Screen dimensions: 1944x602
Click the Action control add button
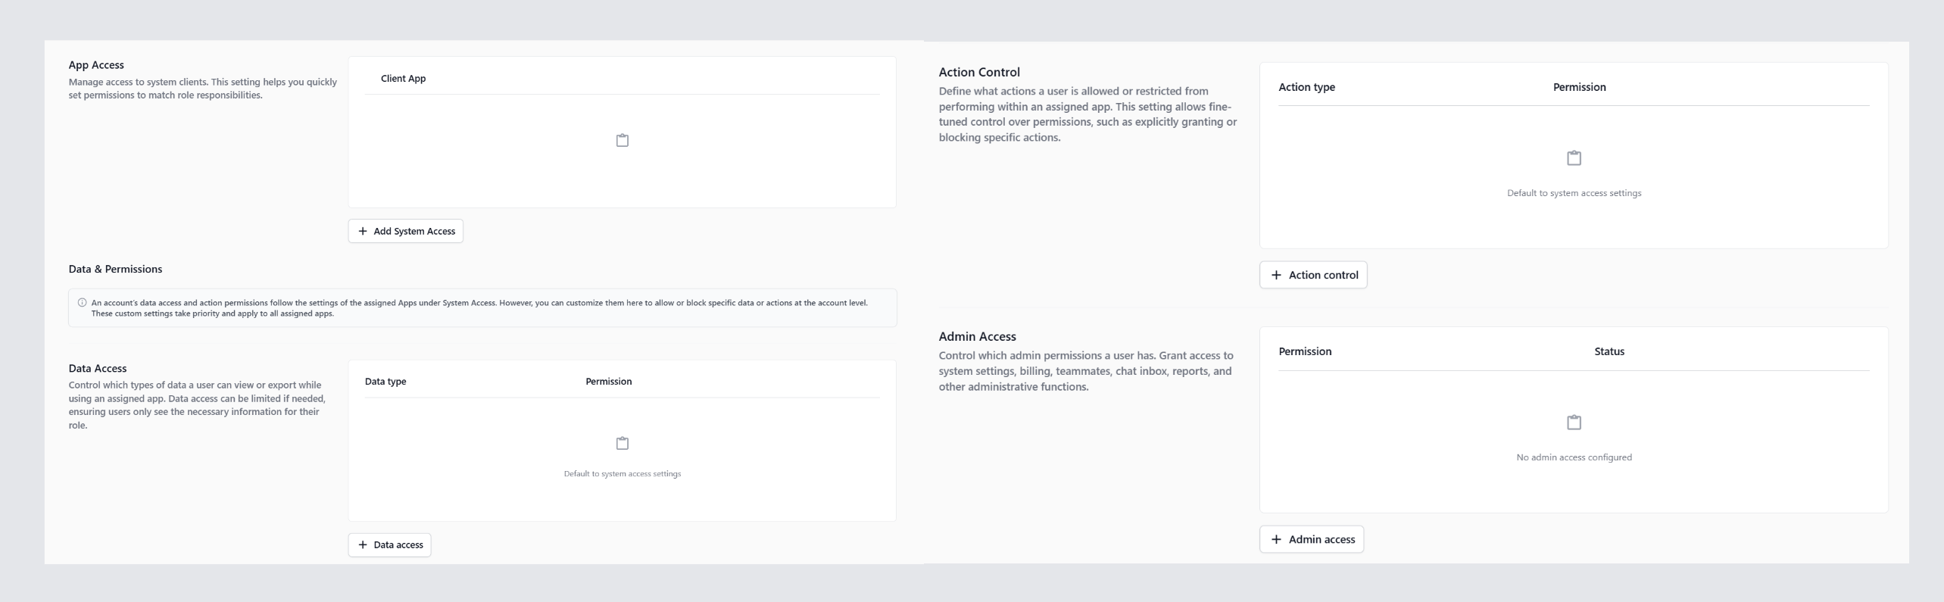coord(1313,275)
